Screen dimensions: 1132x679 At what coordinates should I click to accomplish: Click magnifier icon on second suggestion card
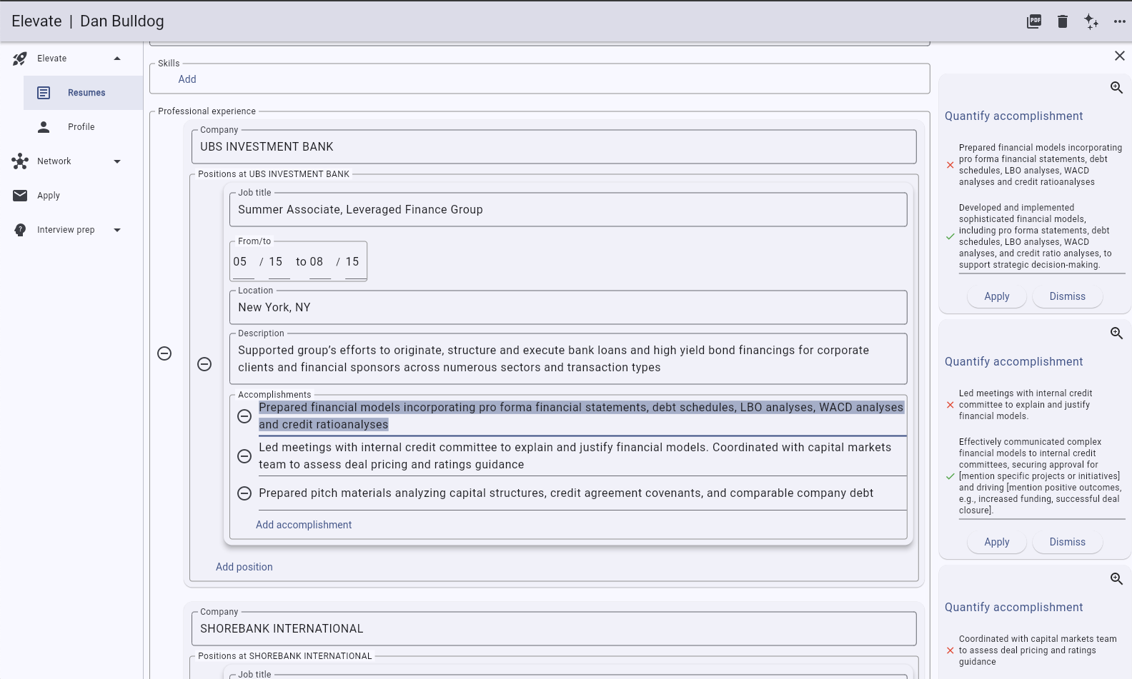click(1116, 333)
